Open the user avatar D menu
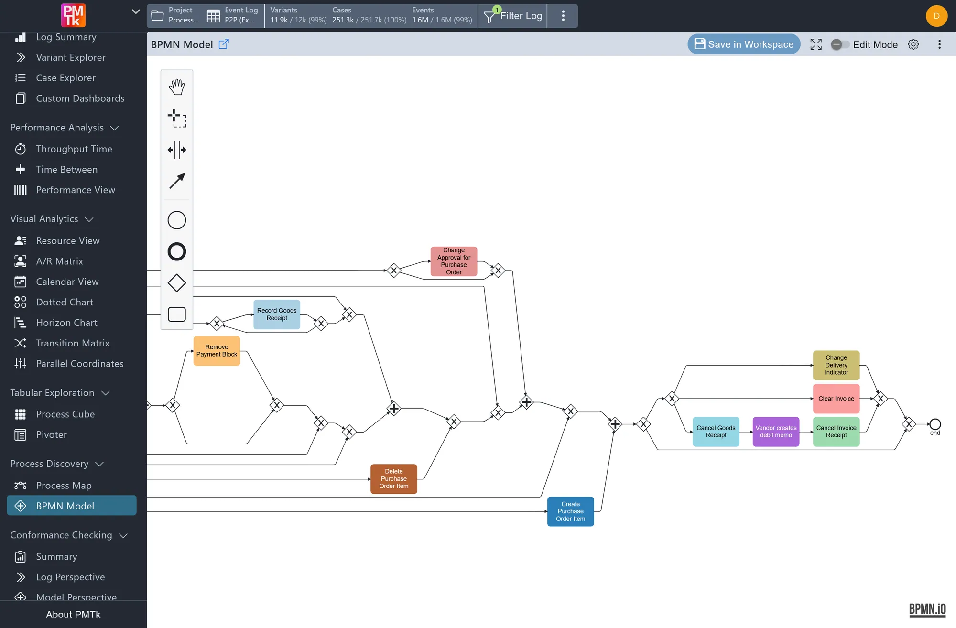This screenshot has width=956, height=628. click(x=936, y=16)
